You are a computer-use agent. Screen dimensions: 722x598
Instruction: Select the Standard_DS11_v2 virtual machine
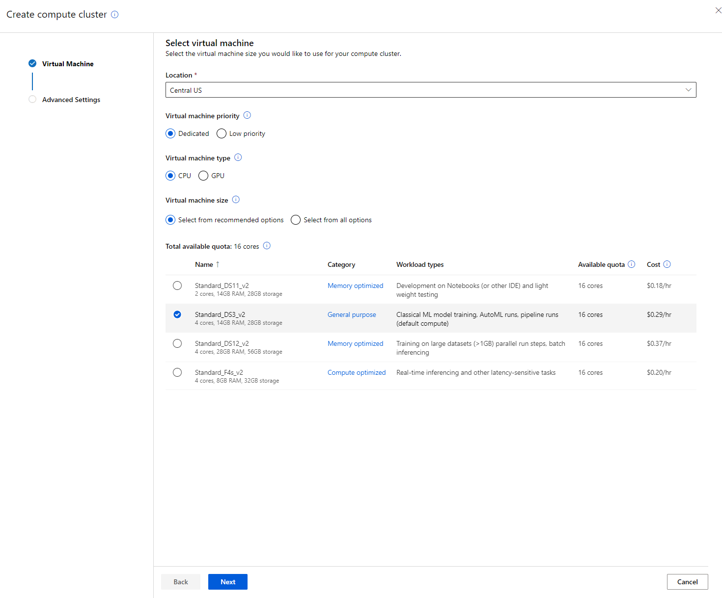177,286
